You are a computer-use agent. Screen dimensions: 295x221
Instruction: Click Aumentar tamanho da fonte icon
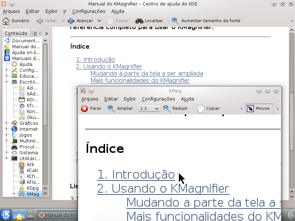click(176, 21)
